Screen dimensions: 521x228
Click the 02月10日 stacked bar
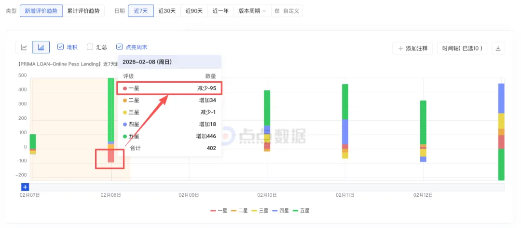point(267,121)
